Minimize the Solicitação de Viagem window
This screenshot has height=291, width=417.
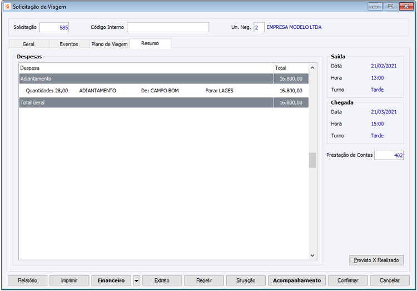pyautogui.click(x=375, y=6)
